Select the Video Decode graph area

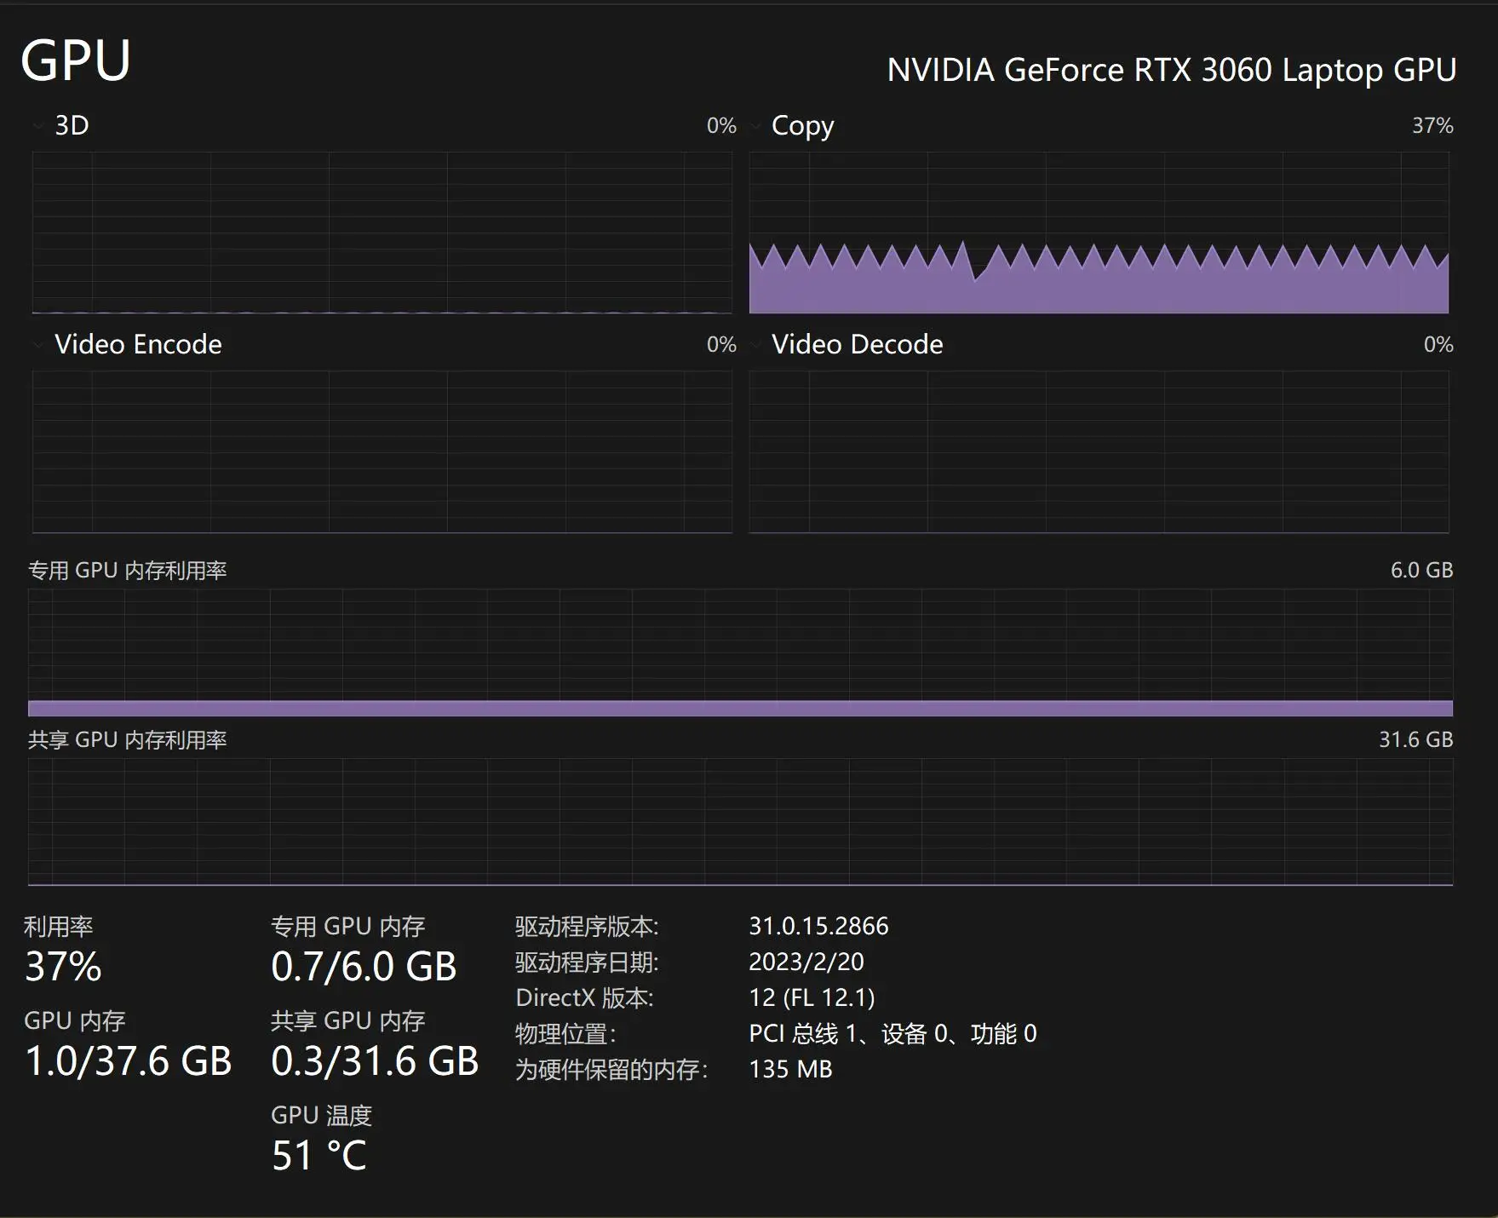1099,451
